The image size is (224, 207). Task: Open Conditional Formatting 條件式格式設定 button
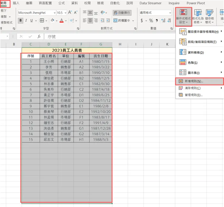[183, 17]
